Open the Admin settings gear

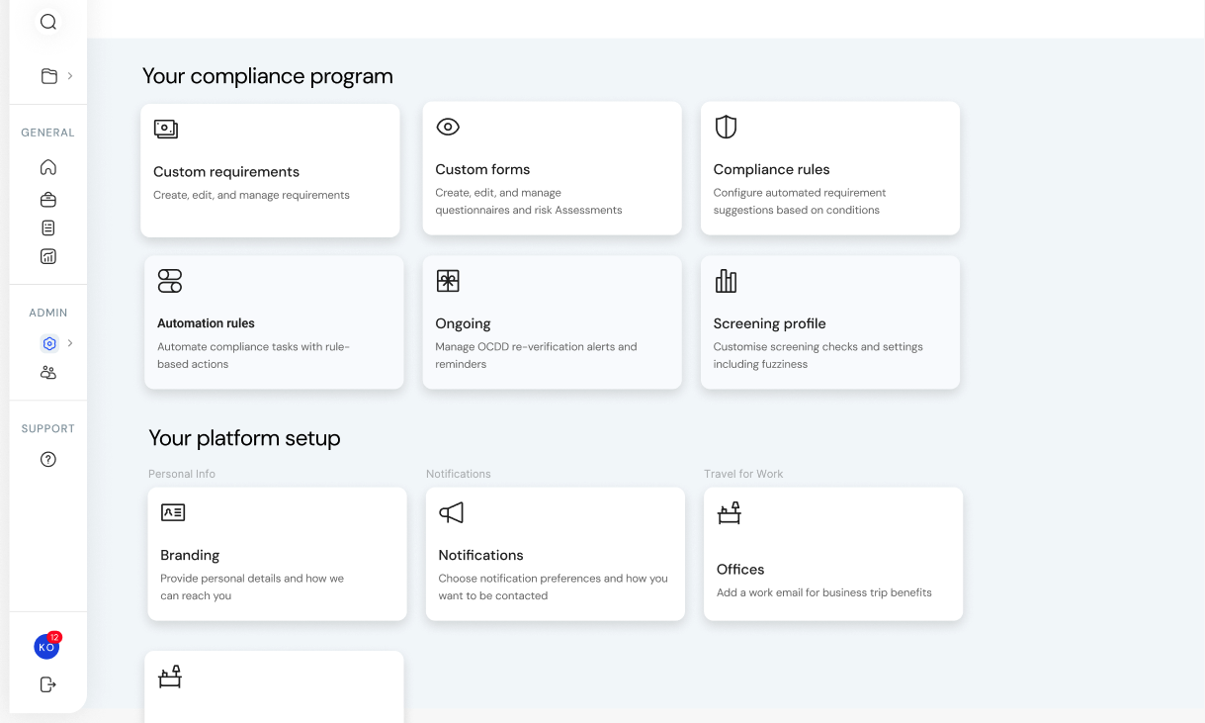[x=47, y=343]
